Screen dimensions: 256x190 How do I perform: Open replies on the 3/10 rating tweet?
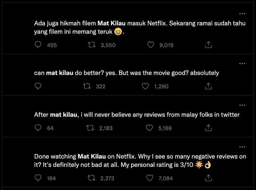pyautogui.click(x=38, y=178)
